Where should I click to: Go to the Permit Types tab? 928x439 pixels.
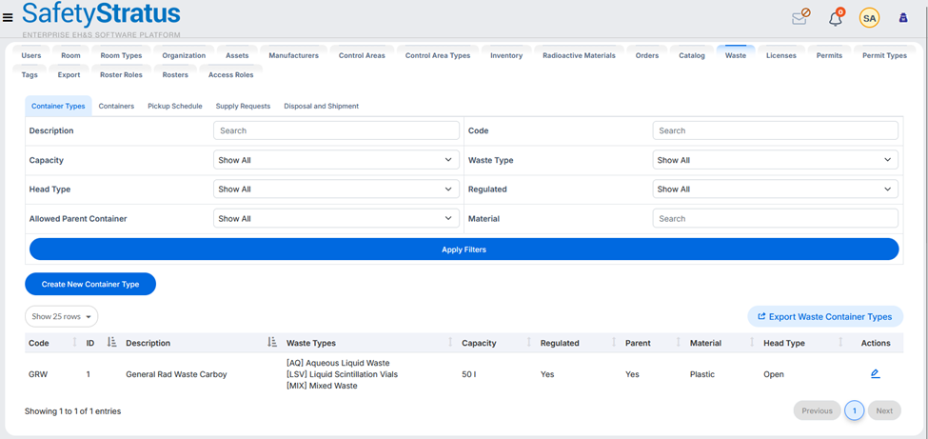tap(884, 55)
